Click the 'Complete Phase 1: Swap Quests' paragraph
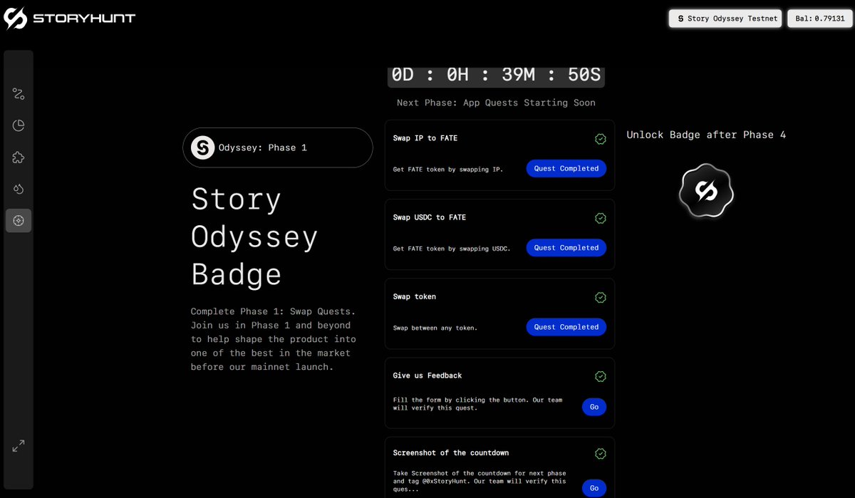Viewport: 855px width, 498px height. pos(274,339)
